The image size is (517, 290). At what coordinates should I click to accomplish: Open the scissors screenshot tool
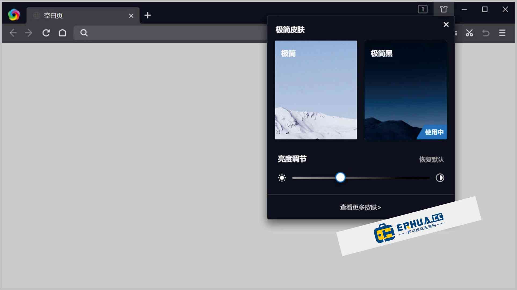[469, 33]
